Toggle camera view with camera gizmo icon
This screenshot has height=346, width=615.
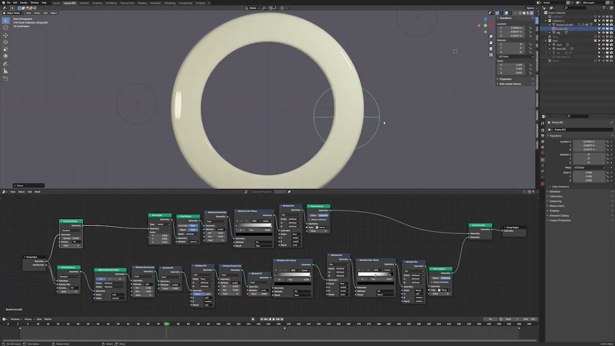pos(490,49)
